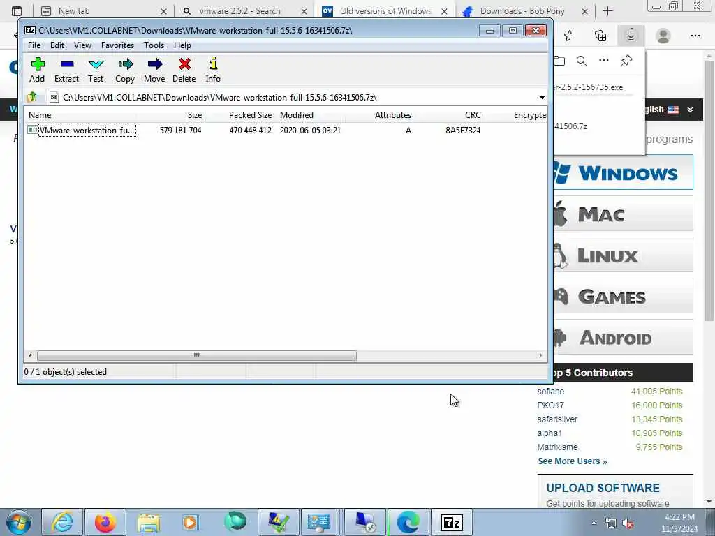Viewport: 715px width, 536px height.
Task: Open the Edge Downloads toolbar icon
Action: [631, 35]
